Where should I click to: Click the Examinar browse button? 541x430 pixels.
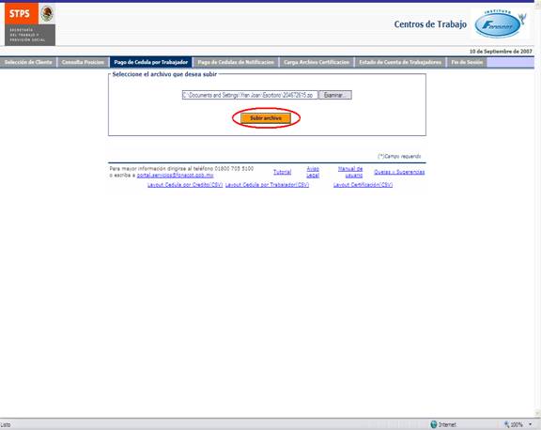335,95
